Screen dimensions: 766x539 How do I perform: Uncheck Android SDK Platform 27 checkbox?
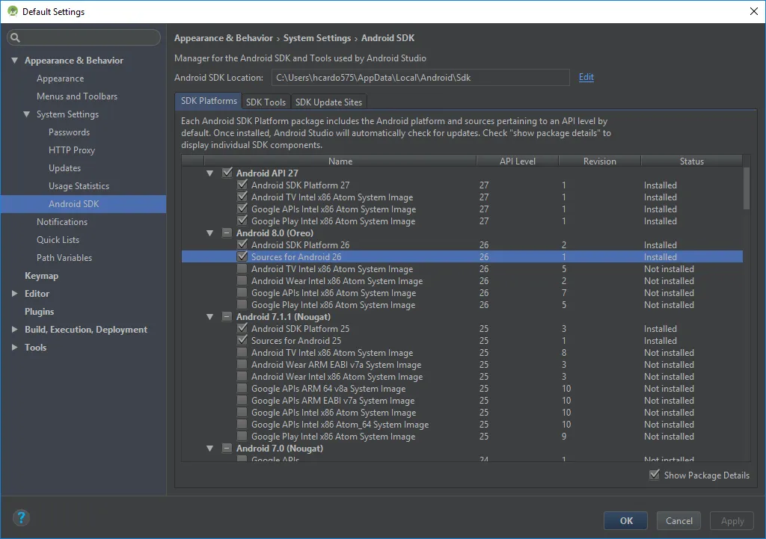point(242,185)
